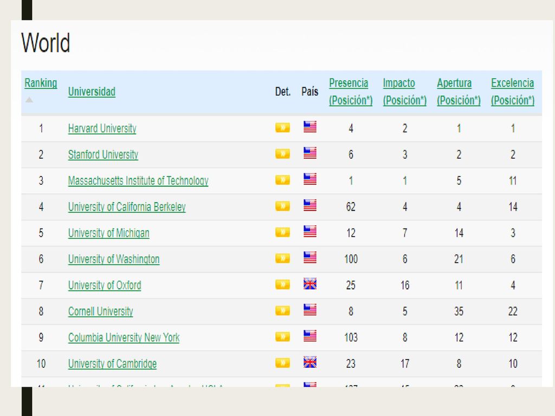
Task: Click the UK flag in University of Cambridge row
Action: coord(309,362)
